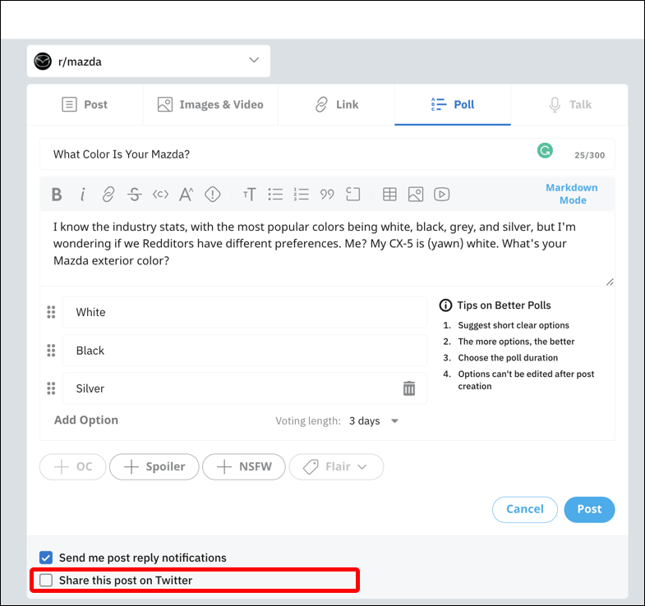Select the Poll tab
The image size is (645, 606).
(x=453, y=104)
